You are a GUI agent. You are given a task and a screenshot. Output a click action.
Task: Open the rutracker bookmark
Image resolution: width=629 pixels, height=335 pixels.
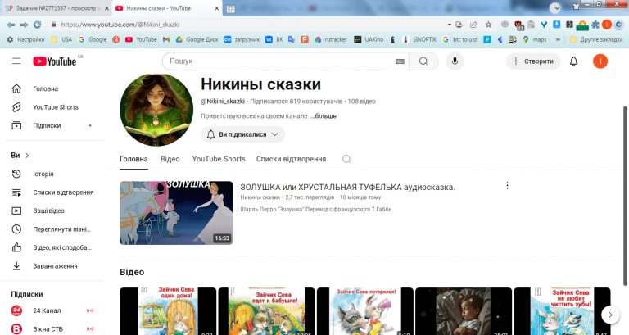[331, 39]
